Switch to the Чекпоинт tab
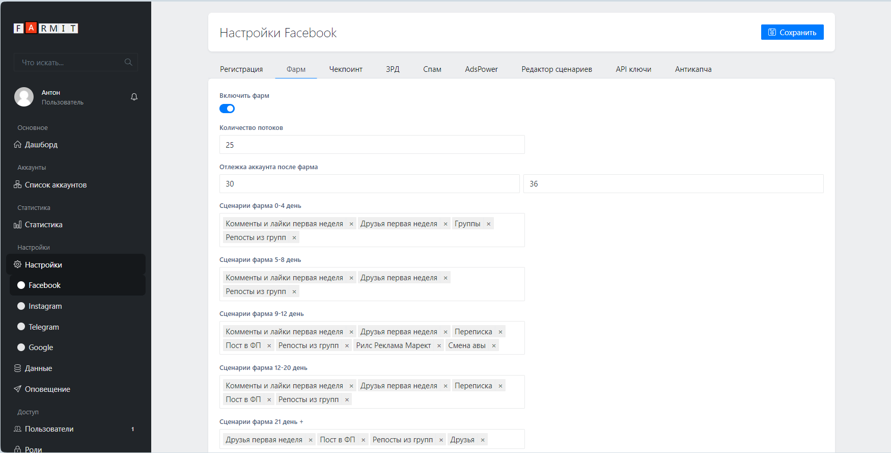This screenshot has height=453, width=891. [x=346, y=69]
